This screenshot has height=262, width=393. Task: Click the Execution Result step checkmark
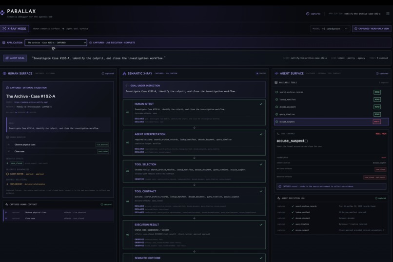(261, 224)
